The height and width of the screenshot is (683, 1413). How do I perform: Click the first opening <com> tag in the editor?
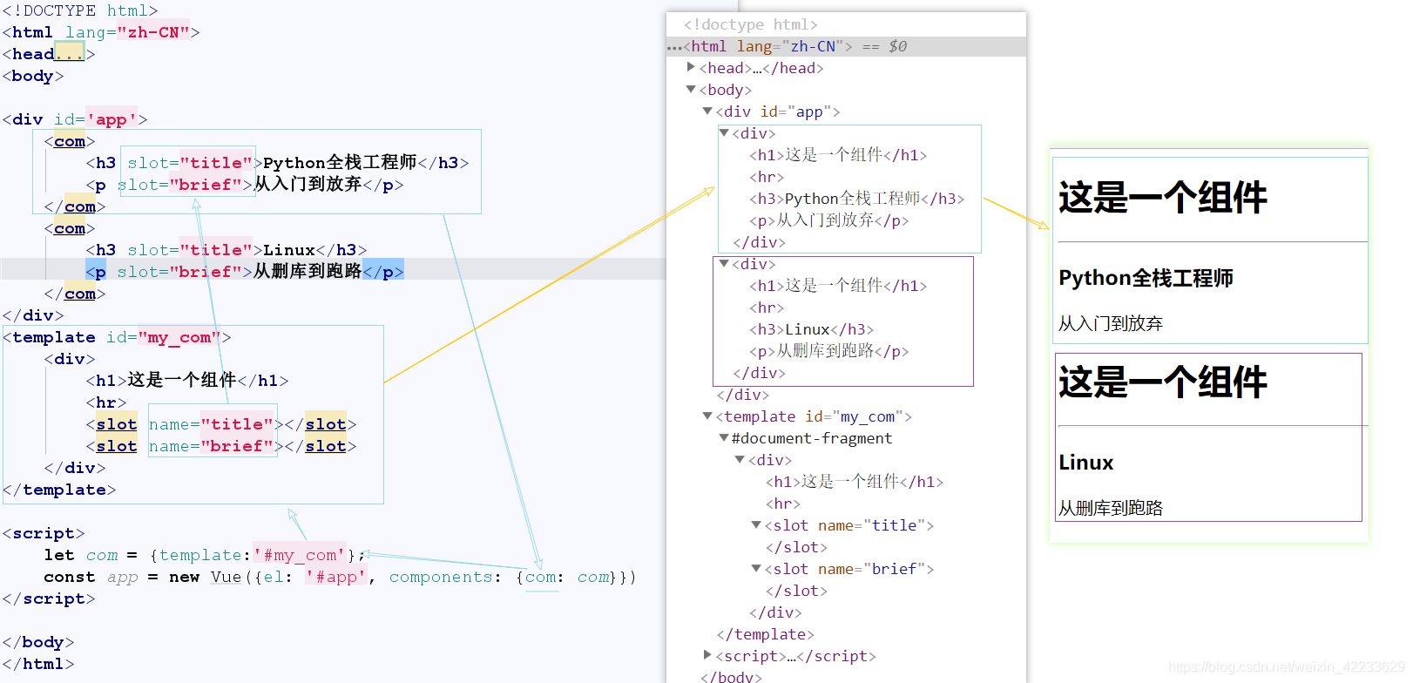coord(70,141)
